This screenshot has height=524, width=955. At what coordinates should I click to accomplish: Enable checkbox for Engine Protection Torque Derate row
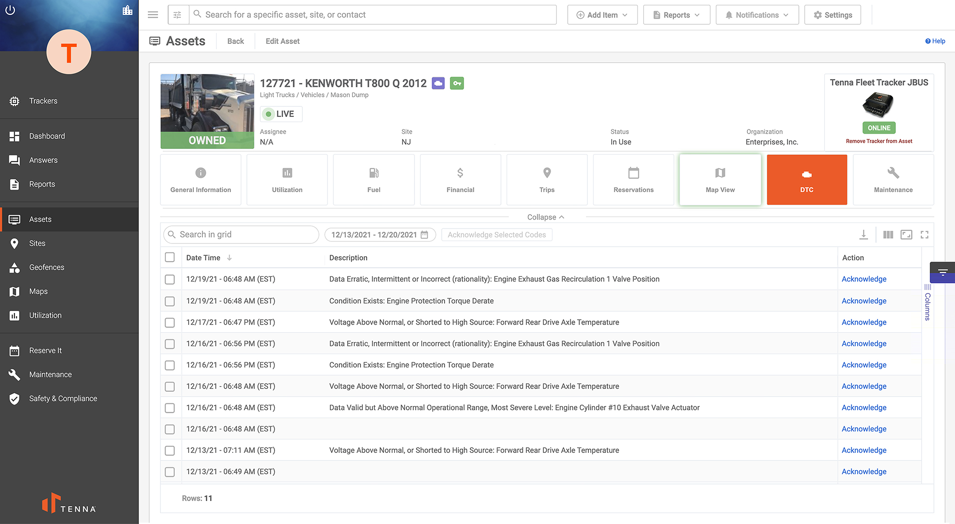coord(170,301)
